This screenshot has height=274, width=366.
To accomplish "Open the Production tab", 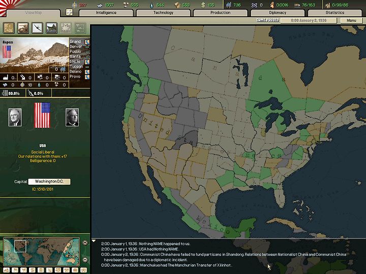I will tap(220, 13).
